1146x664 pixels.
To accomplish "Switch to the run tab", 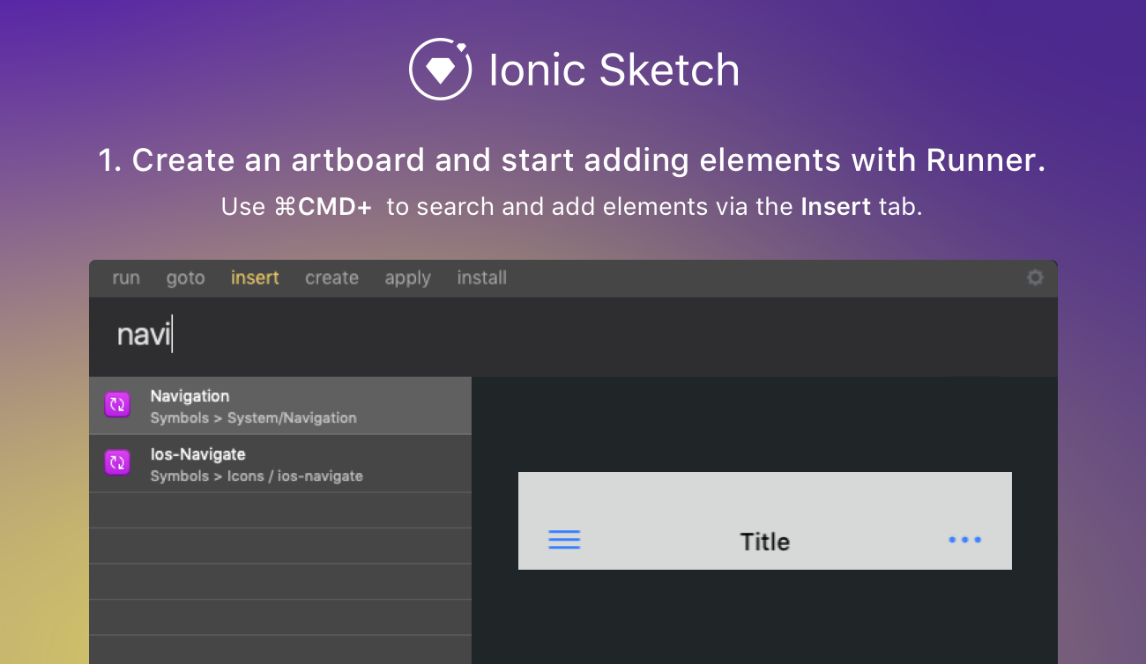I will (126, 277).
